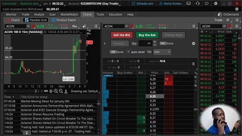Screen dimensions: 242x136
Task: Switch to the Product Depth subtab
Action: coord(64,20)
